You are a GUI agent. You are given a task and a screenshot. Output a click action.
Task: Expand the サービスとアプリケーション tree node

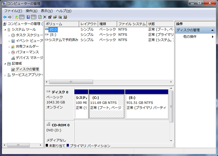[x=5, y=75]
